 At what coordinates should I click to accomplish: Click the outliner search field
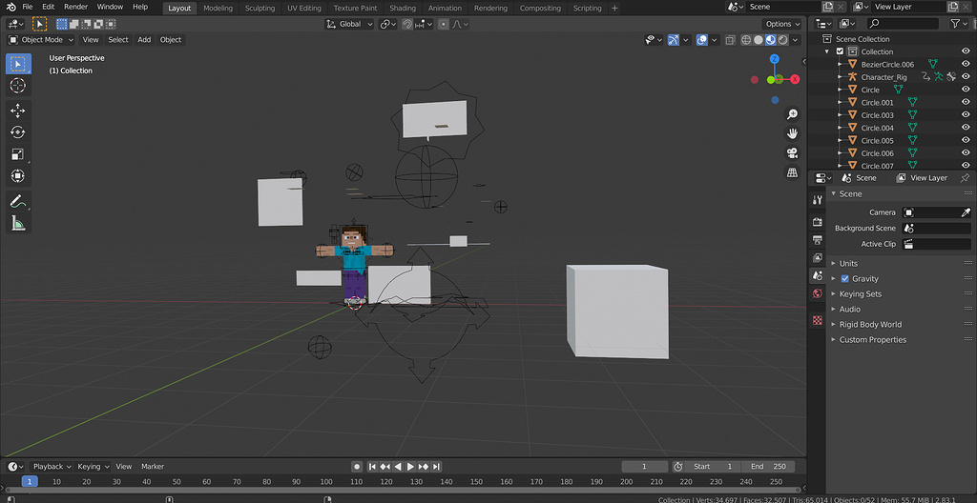coord(903,24)
